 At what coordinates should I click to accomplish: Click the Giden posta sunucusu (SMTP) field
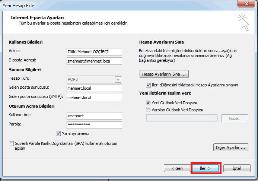[x=94, y=98]
